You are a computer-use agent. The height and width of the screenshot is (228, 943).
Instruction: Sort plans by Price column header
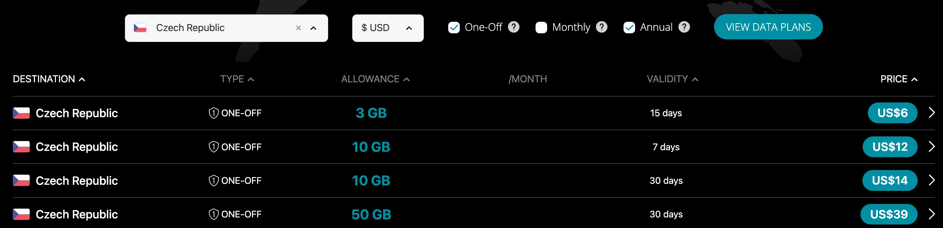tap(899, 79)
